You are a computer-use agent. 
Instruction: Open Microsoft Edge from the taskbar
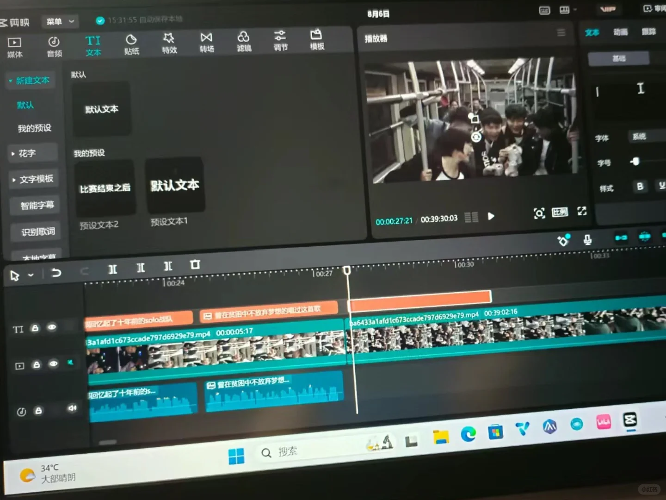coord(468,434)
